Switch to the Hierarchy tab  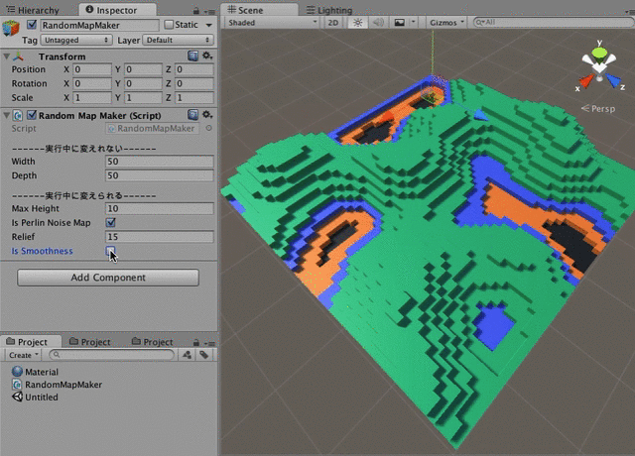pyautogui.click(x=33, y=10)
